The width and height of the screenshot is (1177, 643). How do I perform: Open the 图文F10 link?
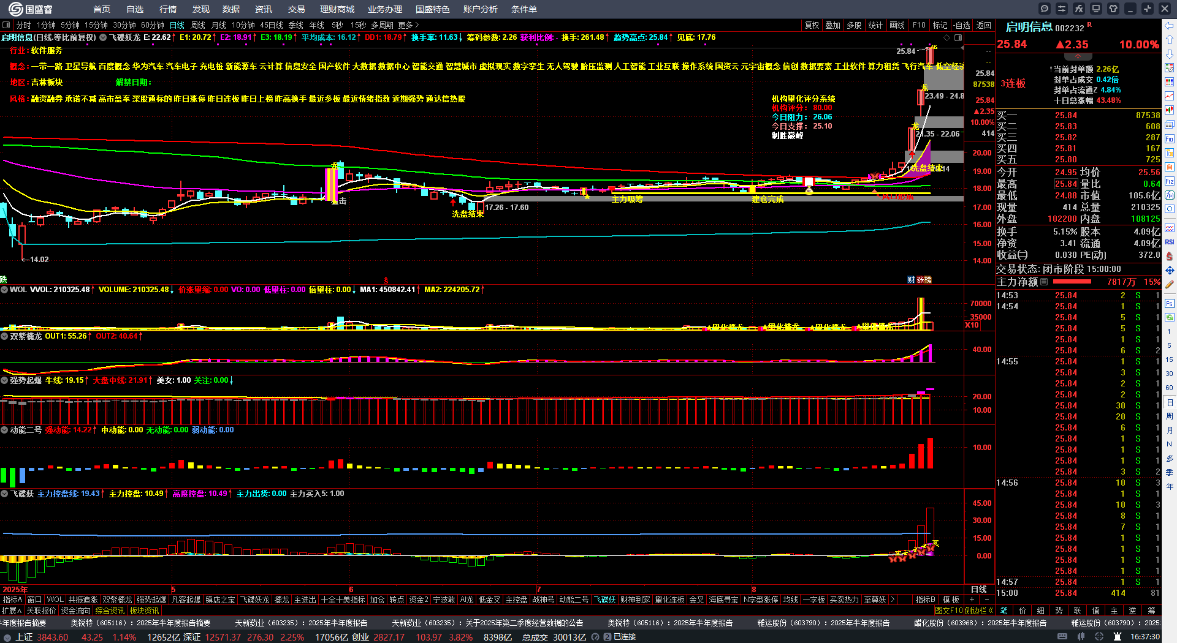coord(948,611)
